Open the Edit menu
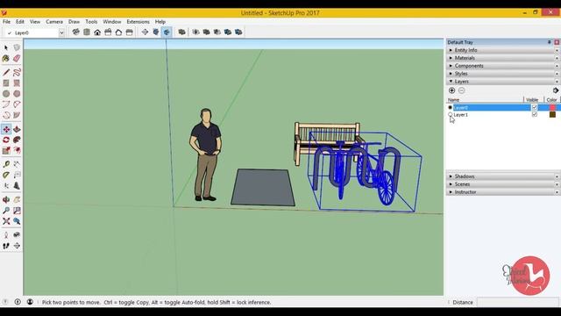The width and height of the screenshot is (561, 316). [x=20, y=21]
